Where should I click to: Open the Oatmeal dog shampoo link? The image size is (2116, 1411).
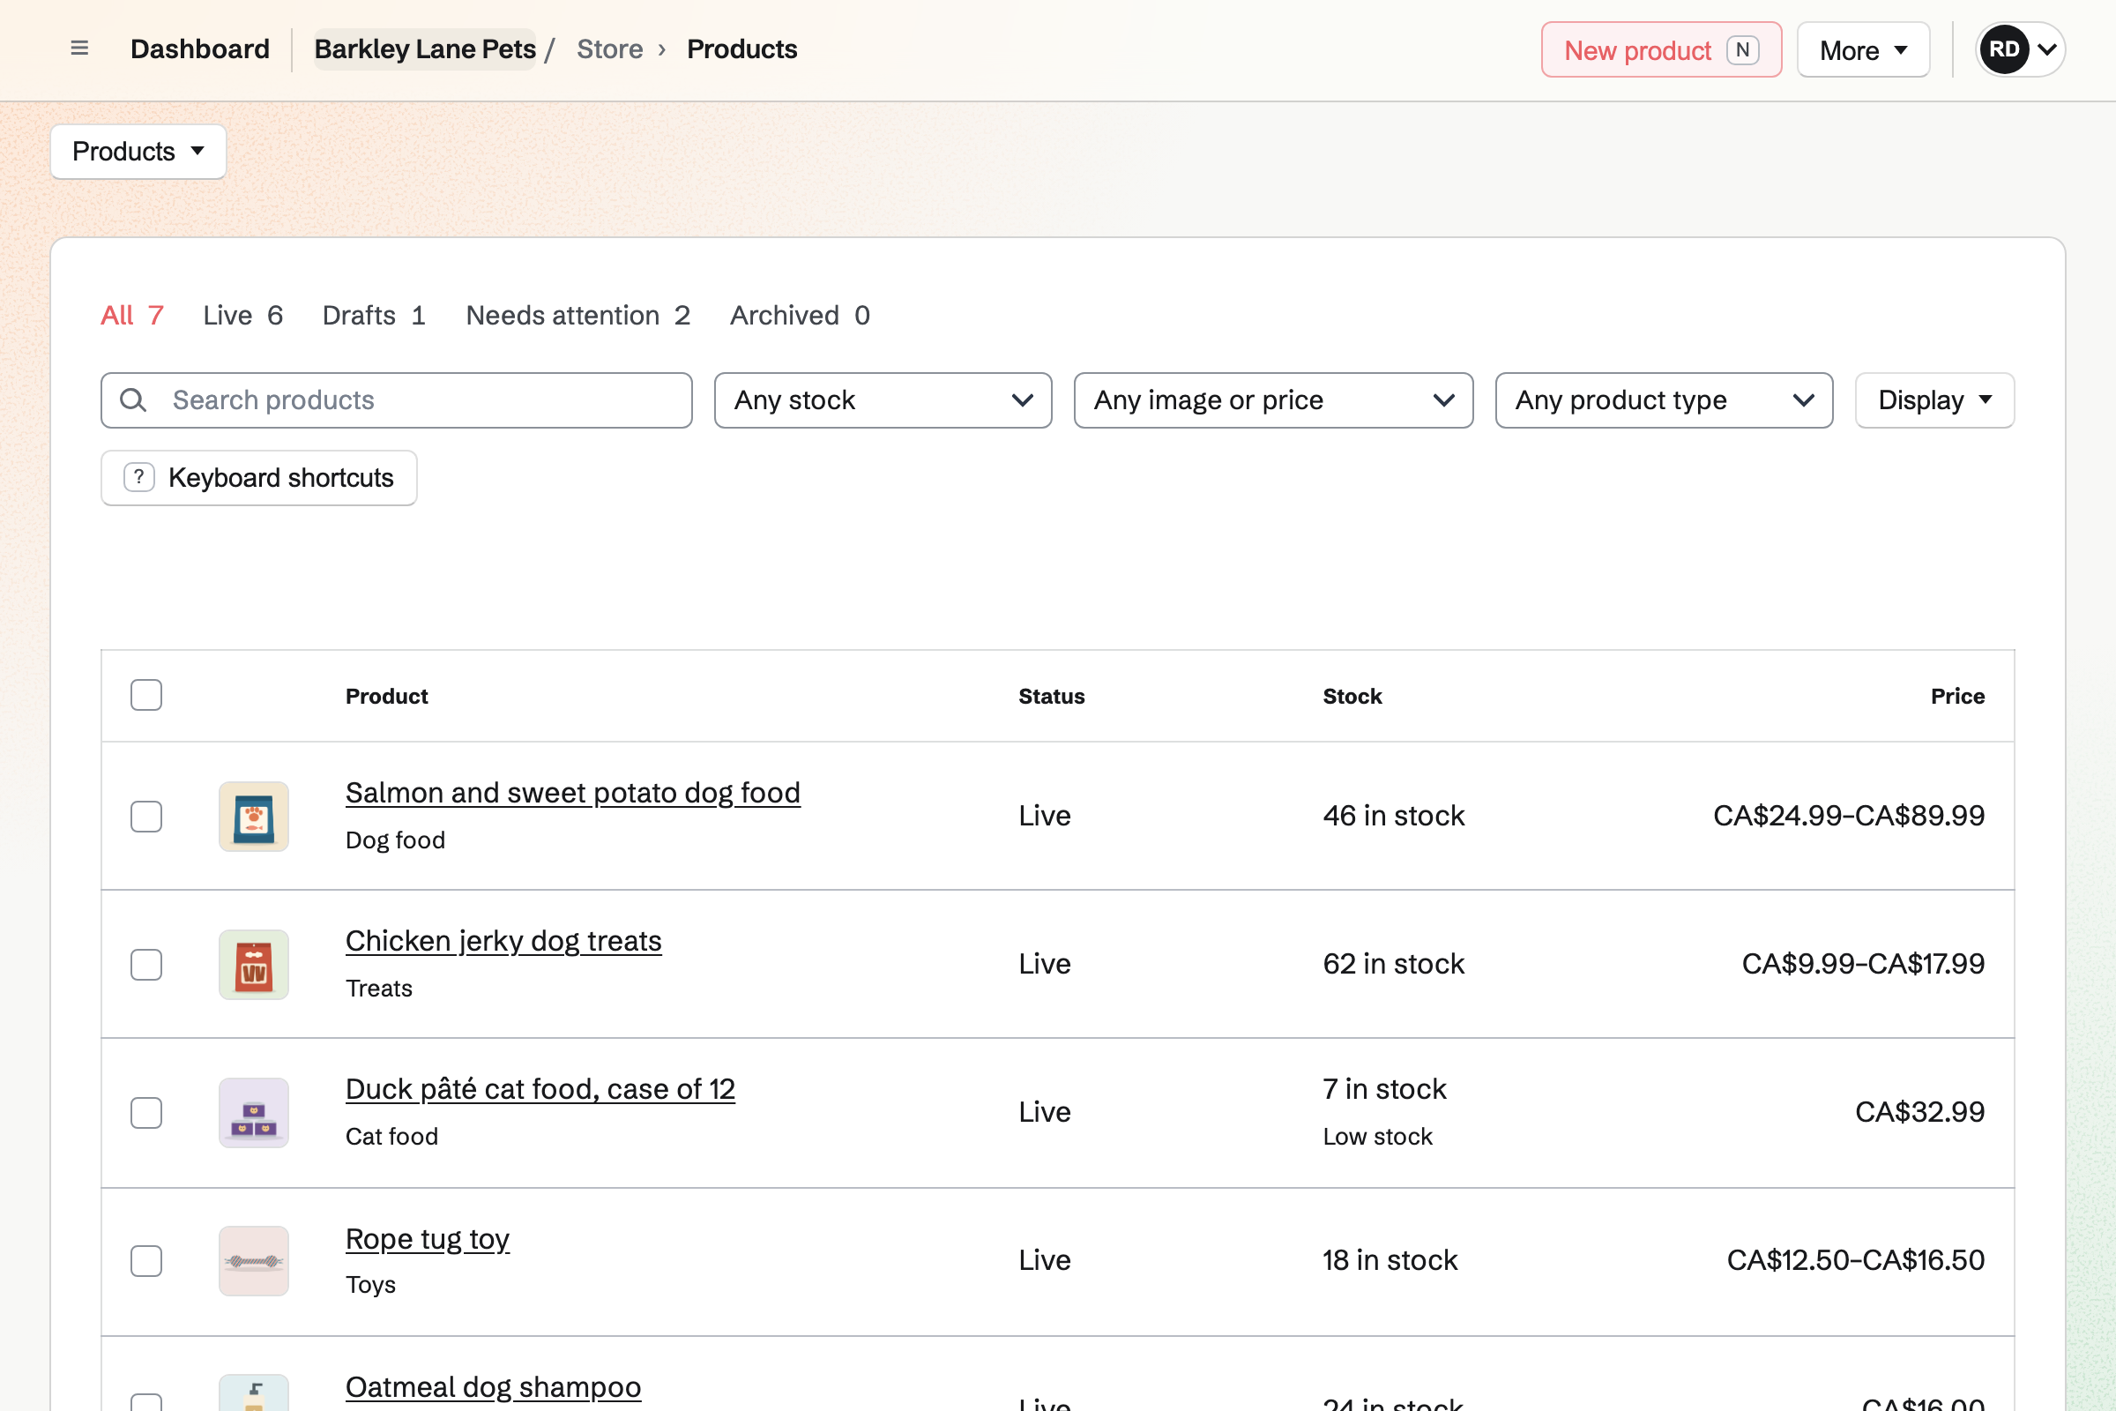click(x=493, y=1386)
